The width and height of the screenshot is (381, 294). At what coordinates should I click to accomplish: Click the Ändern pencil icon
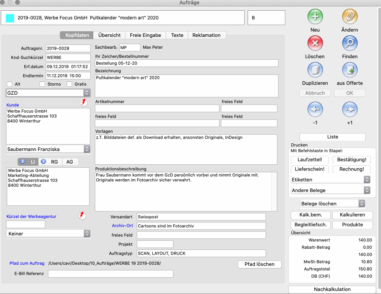tap(349, 16)
